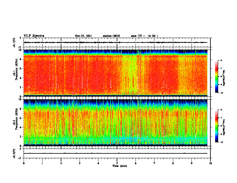This screenshot has width=237, height=183.
Task: Click the "-6" label on ch.1 color bar
Action: pos(221,60)
